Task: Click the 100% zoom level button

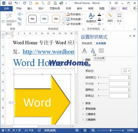Action: tap(130, 130)
